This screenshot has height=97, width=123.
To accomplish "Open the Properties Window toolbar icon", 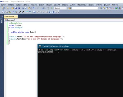I will [104, 8].
